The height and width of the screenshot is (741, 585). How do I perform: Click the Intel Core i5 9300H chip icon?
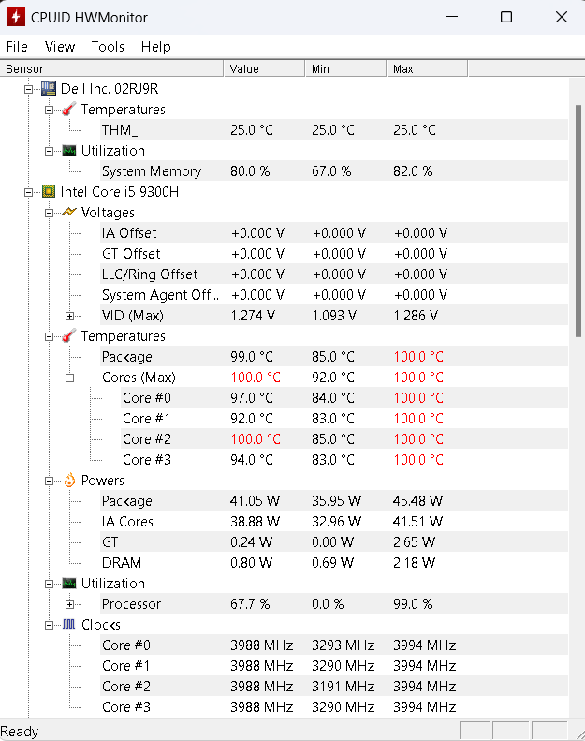49,191
